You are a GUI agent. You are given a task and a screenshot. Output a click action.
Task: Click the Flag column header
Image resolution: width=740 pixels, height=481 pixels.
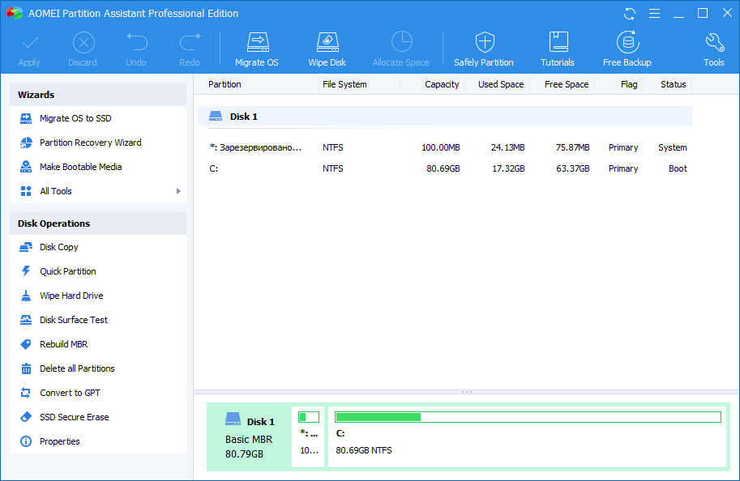[x=629, y=84]
